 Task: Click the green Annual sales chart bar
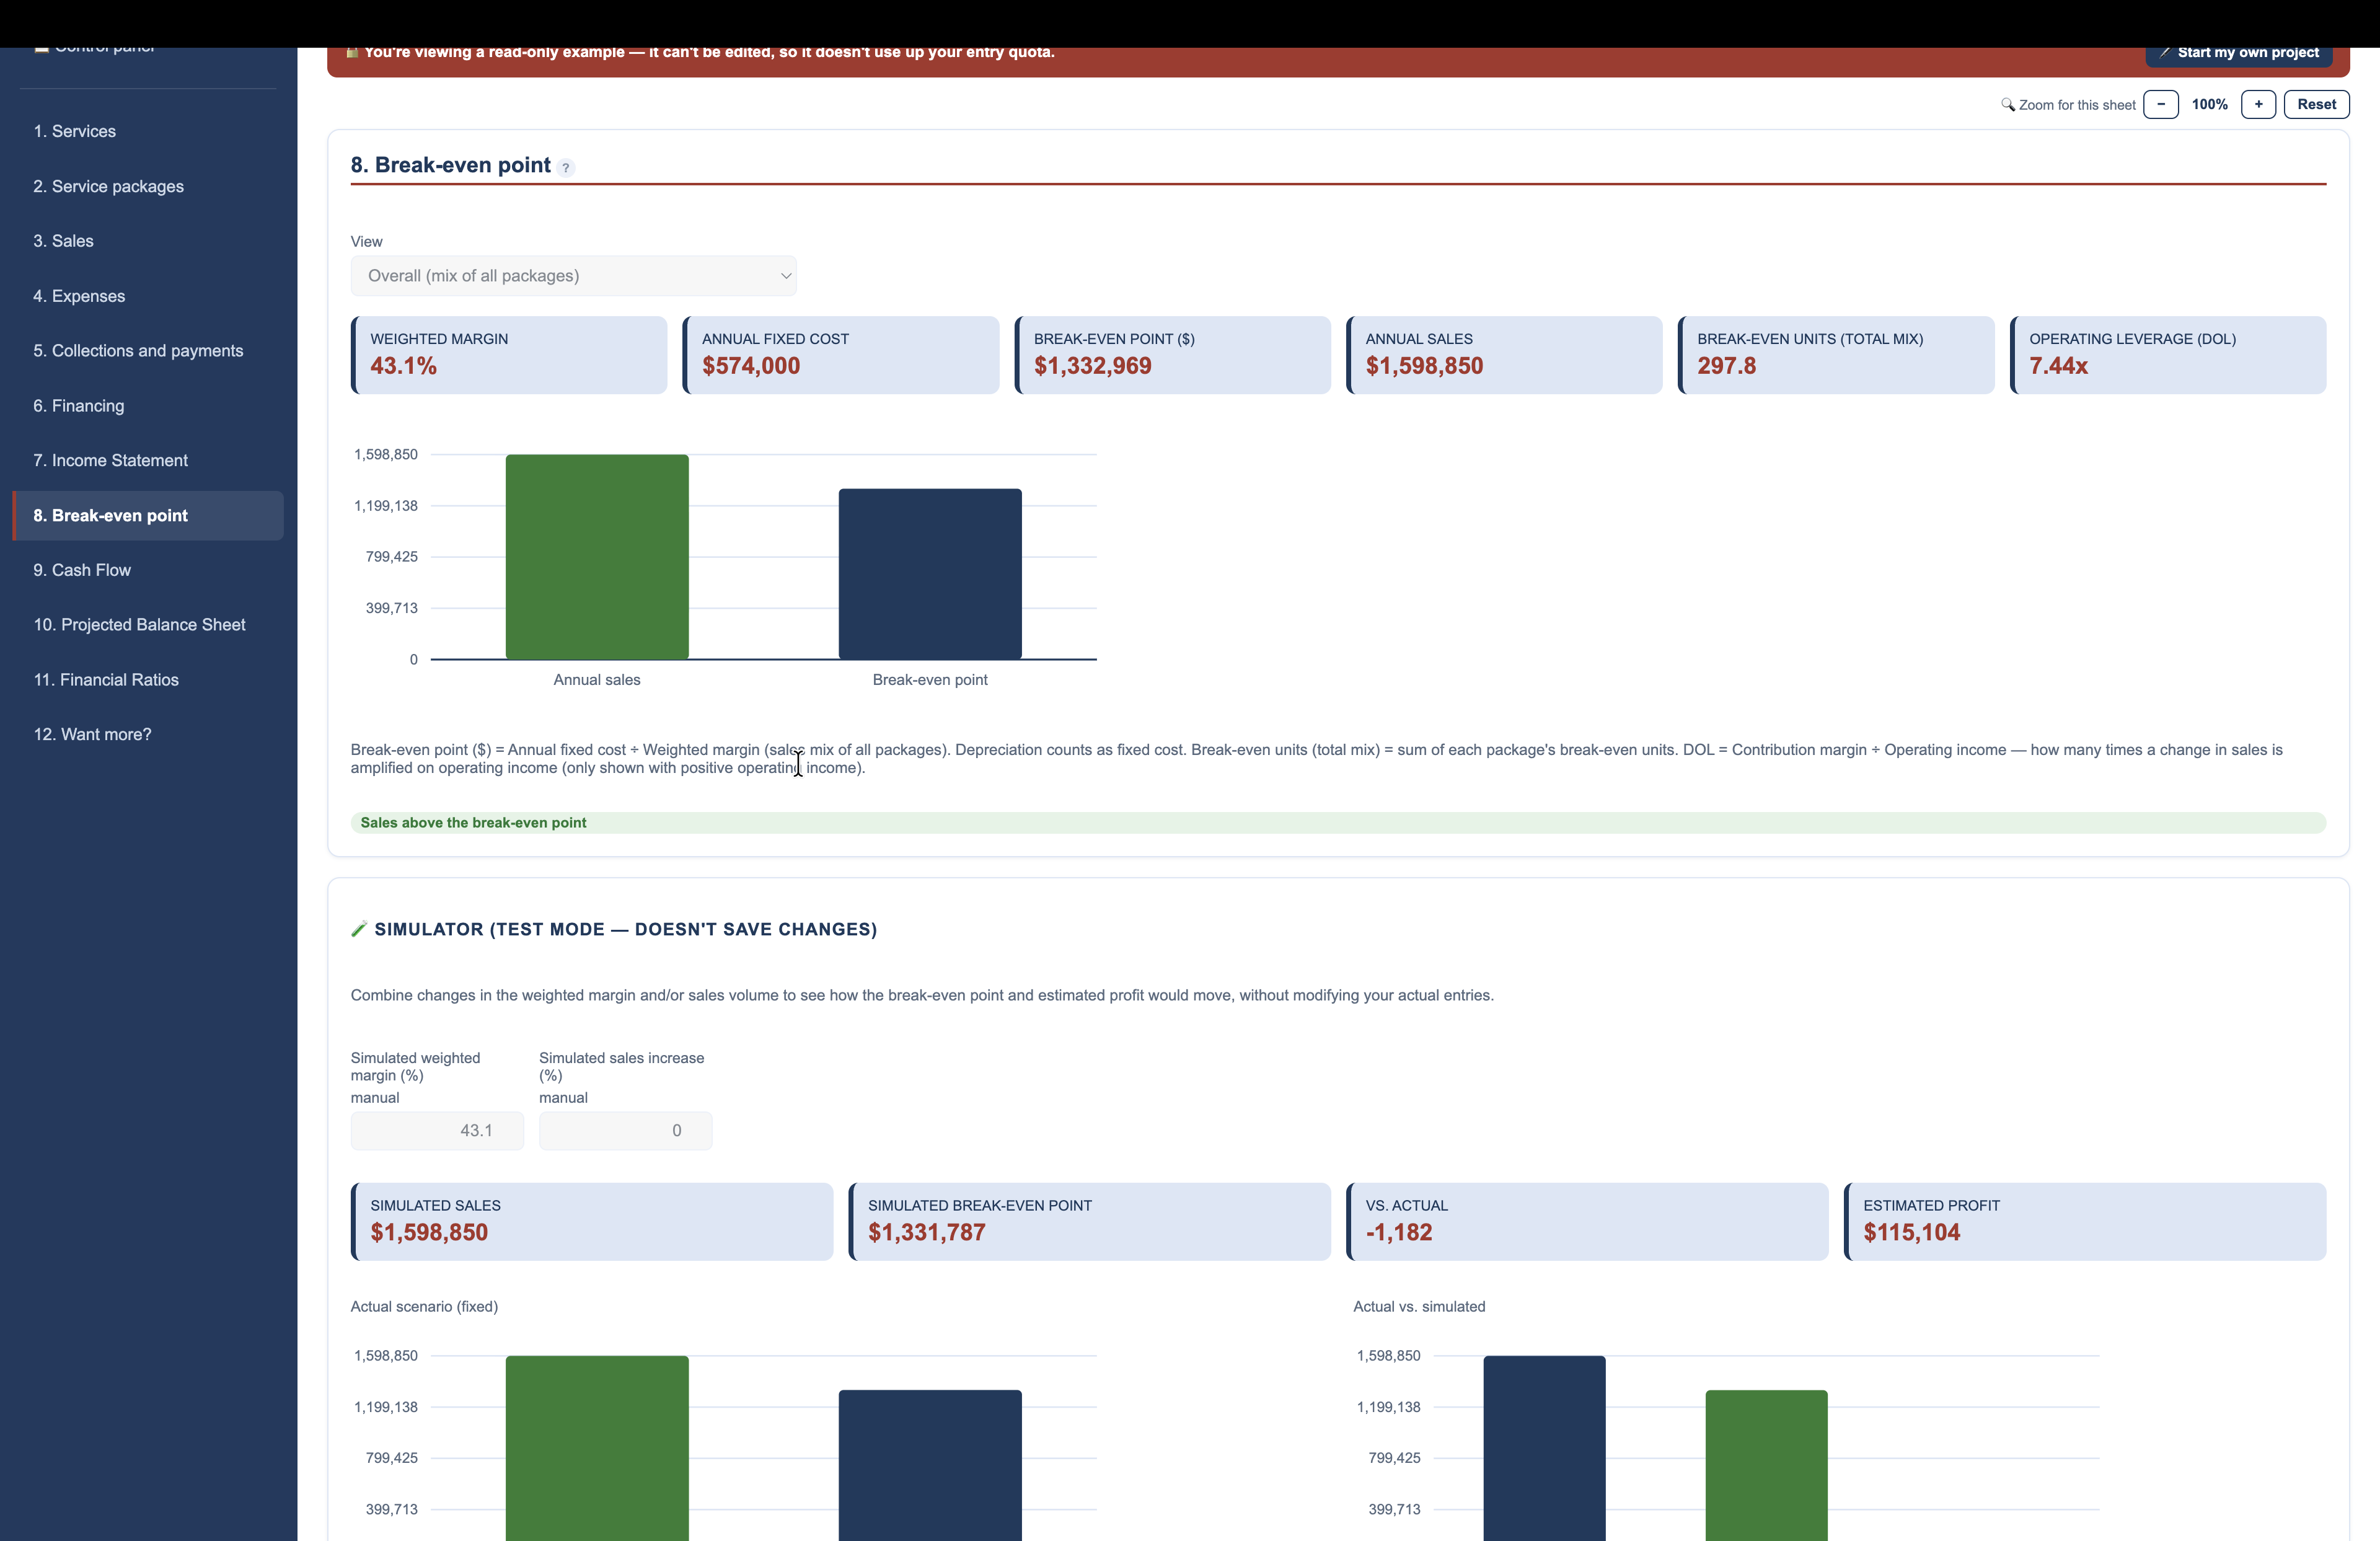click(597, 557)
